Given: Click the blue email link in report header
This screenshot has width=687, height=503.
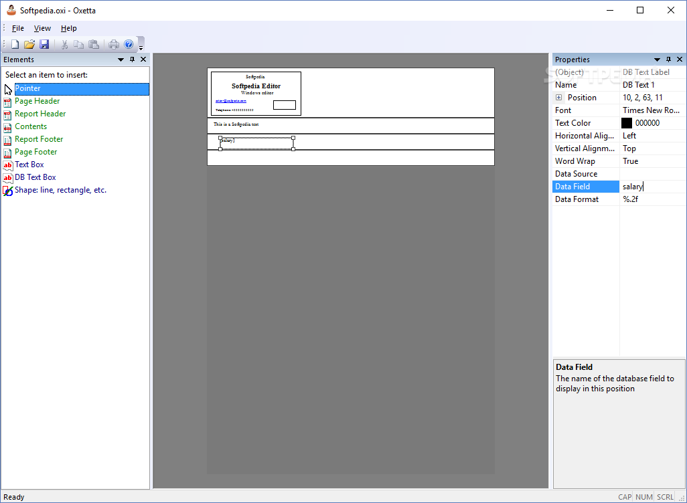Looking at the screenshot, I should [x=231, y=101].
